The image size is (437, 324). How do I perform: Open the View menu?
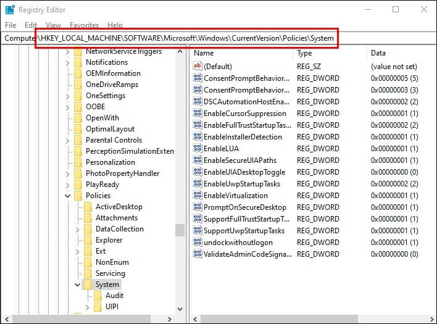tap(53, 25)
